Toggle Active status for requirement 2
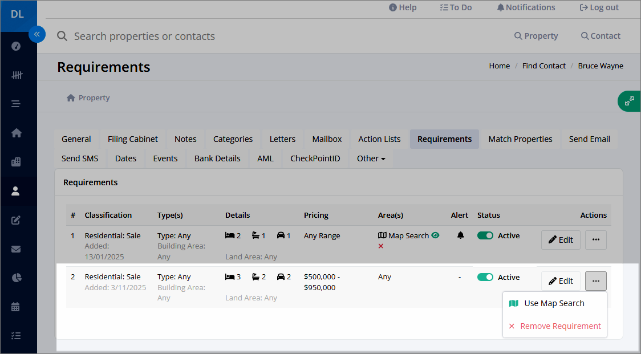Image resolution: width=641 pixels, height=354 pixels. coord(485,277)
